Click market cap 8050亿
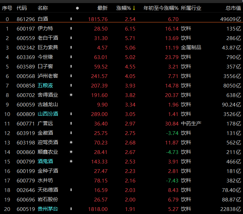Screen dimensions: 243x214 pyautogui.click(x=232, y=85)
